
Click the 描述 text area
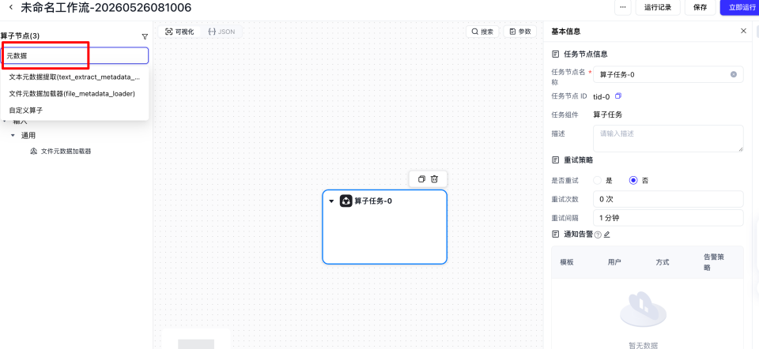(x=668, y=139)
